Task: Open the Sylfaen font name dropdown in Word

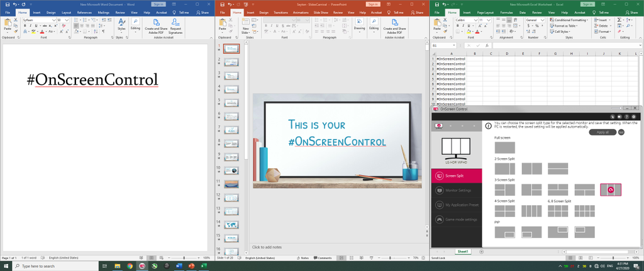Action: (54, 19)
